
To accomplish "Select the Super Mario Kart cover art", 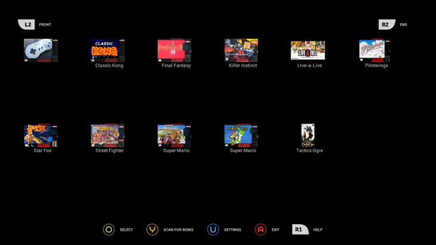I will click(175, 136).
